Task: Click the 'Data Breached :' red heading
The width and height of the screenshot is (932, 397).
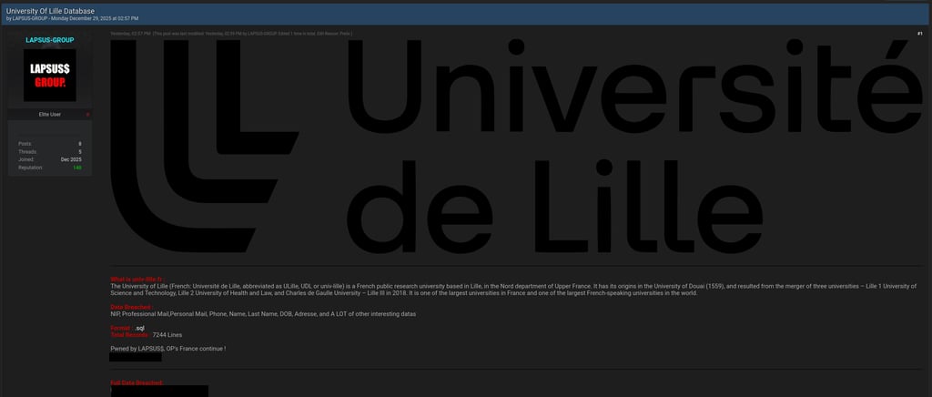Action: (132, 307)
